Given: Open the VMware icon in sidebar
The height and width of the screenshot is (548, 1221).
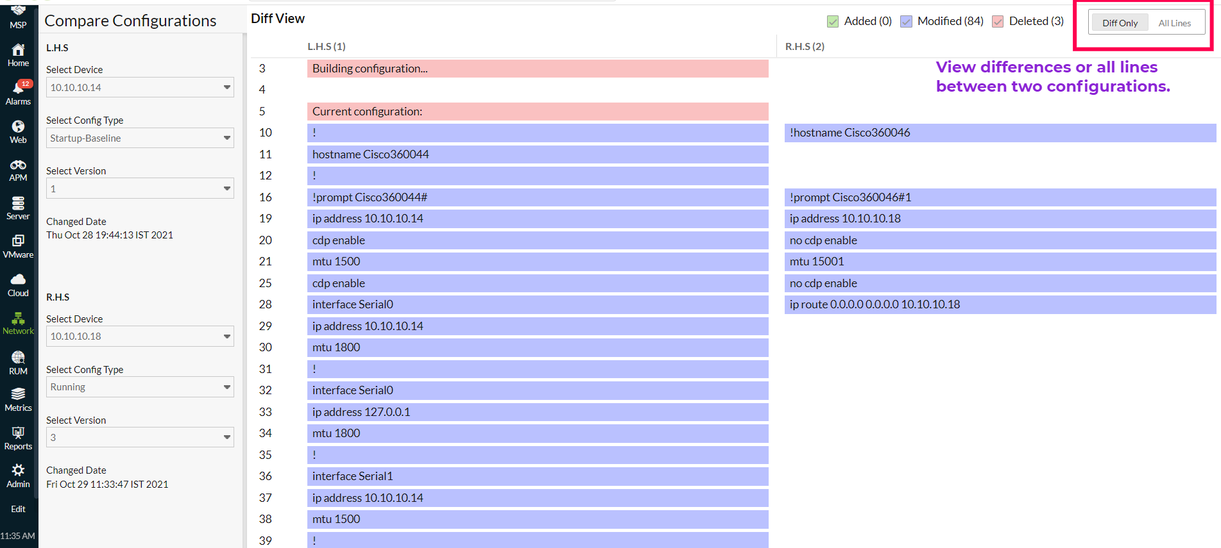Looking at the screenshot, I should click(x=18, y=242).
